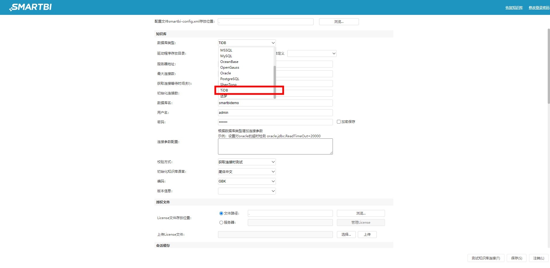Image resolution: width=550 pixels, height=268 pixels.
Task: Enable the 加密保存 checkbox
Action: pos(339,122)
